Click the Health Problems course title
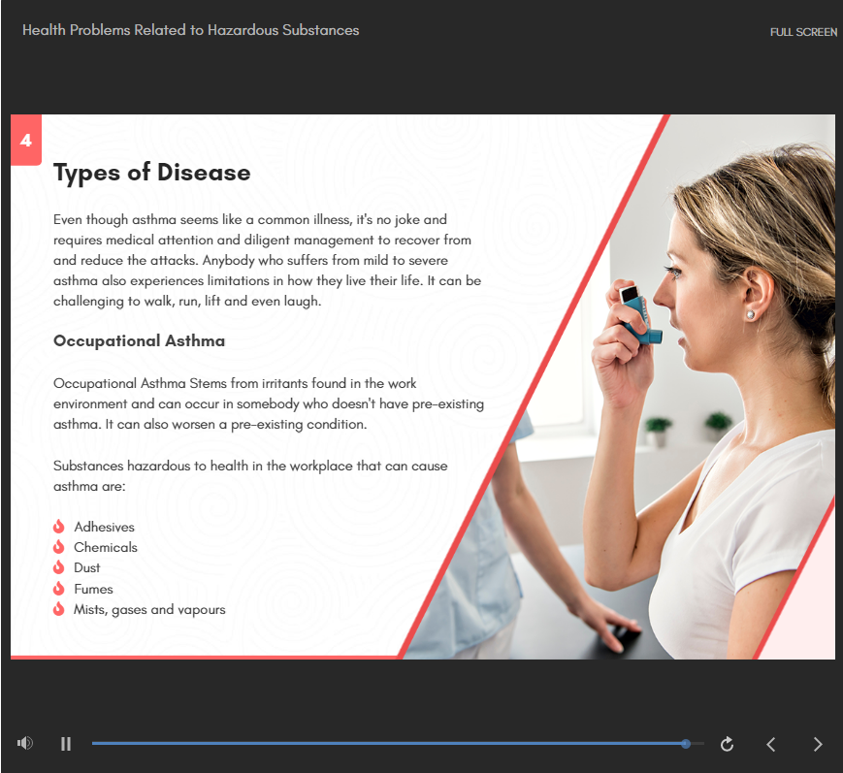 point(190,30)
